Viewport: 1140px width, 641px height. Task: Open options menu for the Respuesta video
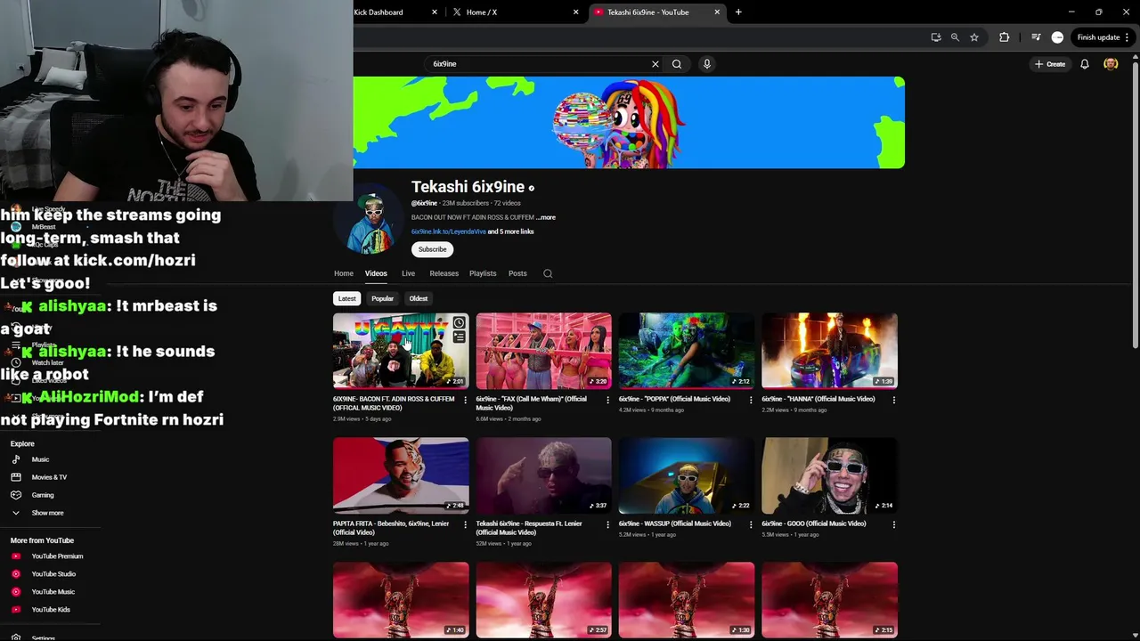tap(608, 524)
